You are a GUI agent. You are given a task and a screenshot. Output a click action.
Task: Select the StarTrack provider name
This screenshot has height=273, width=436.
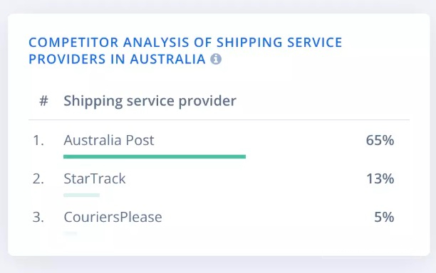[x=95, y=178]
